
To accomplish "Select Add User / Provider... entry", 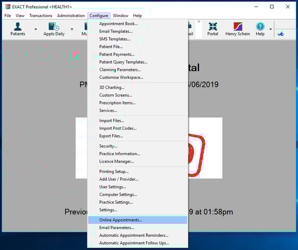I will point(137,179).
